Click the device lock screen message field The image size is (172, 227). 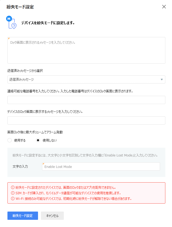pyautogui.click(x=86, y=121)
